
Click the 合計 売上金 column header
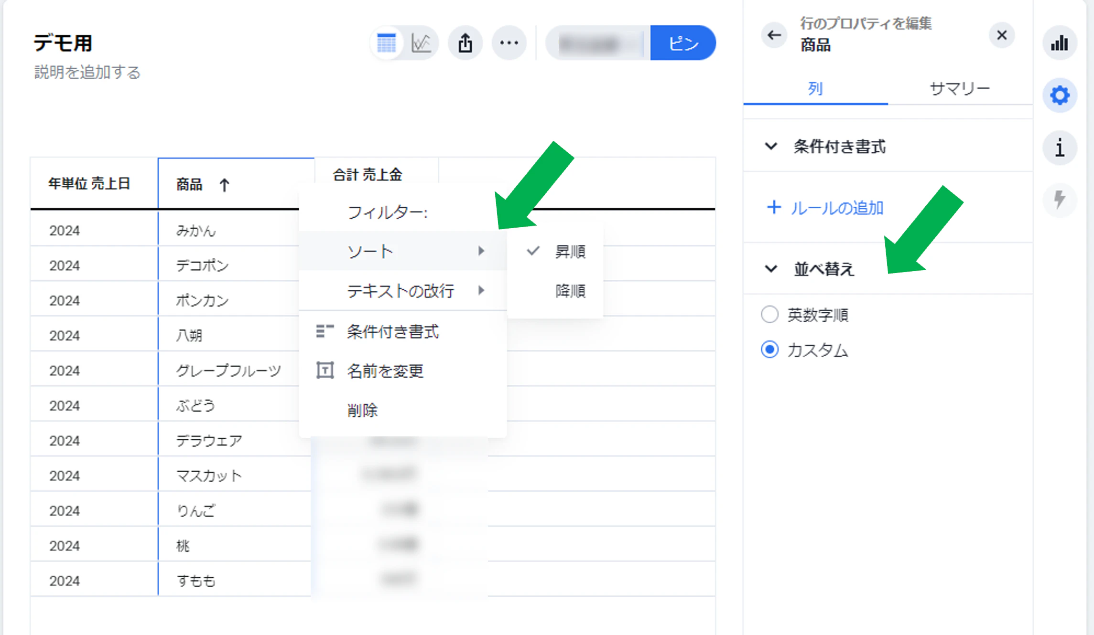pyautogui.click(x=368, y=175)
